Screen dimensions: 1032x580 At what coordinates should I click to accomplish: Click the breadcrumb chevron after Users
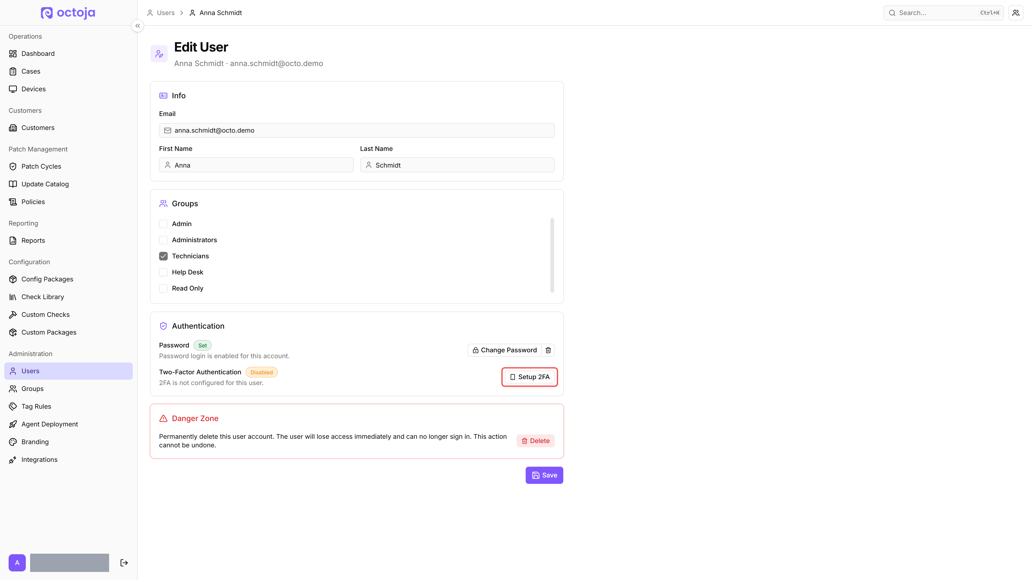(x=181, y=13)
